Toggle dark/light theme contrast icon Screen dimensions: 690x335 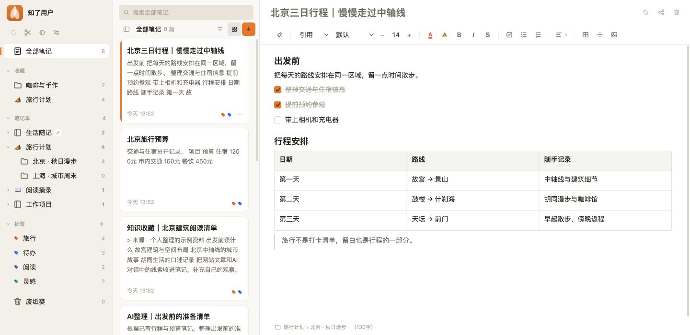42,33
